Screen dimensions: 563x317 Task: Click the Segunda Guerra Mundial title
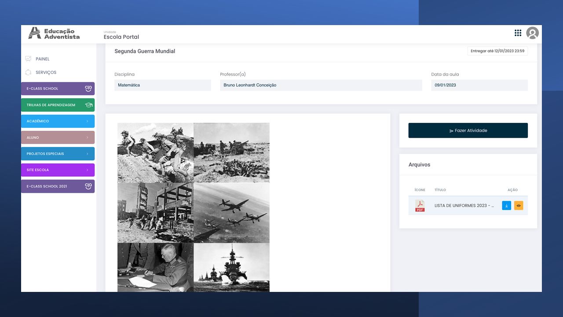point(145,51)
